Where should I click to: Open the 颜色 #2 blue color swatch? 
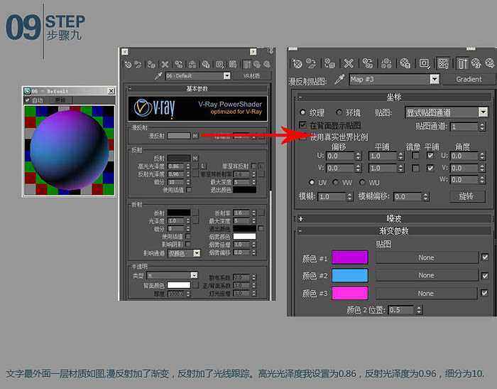click(x=350, y=275)
